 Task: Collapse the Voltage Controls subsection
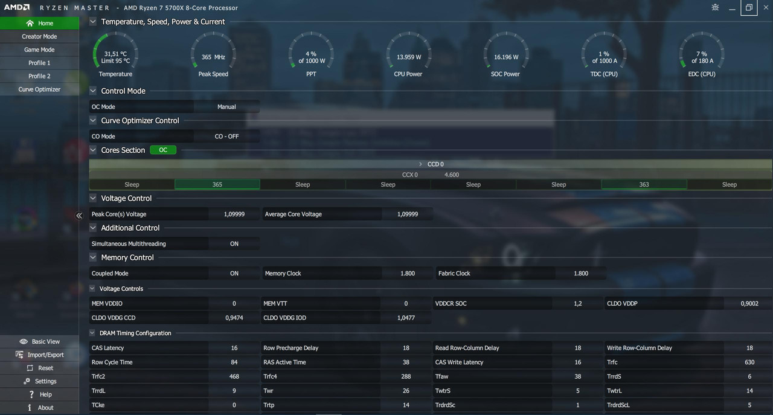(x=93, y=289)
